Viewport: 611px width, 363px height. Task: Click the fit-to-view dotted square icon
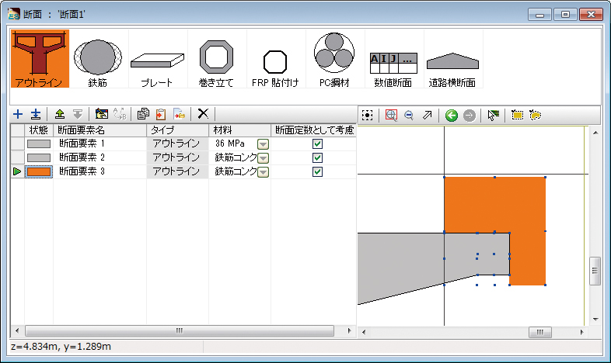(367, 116)
